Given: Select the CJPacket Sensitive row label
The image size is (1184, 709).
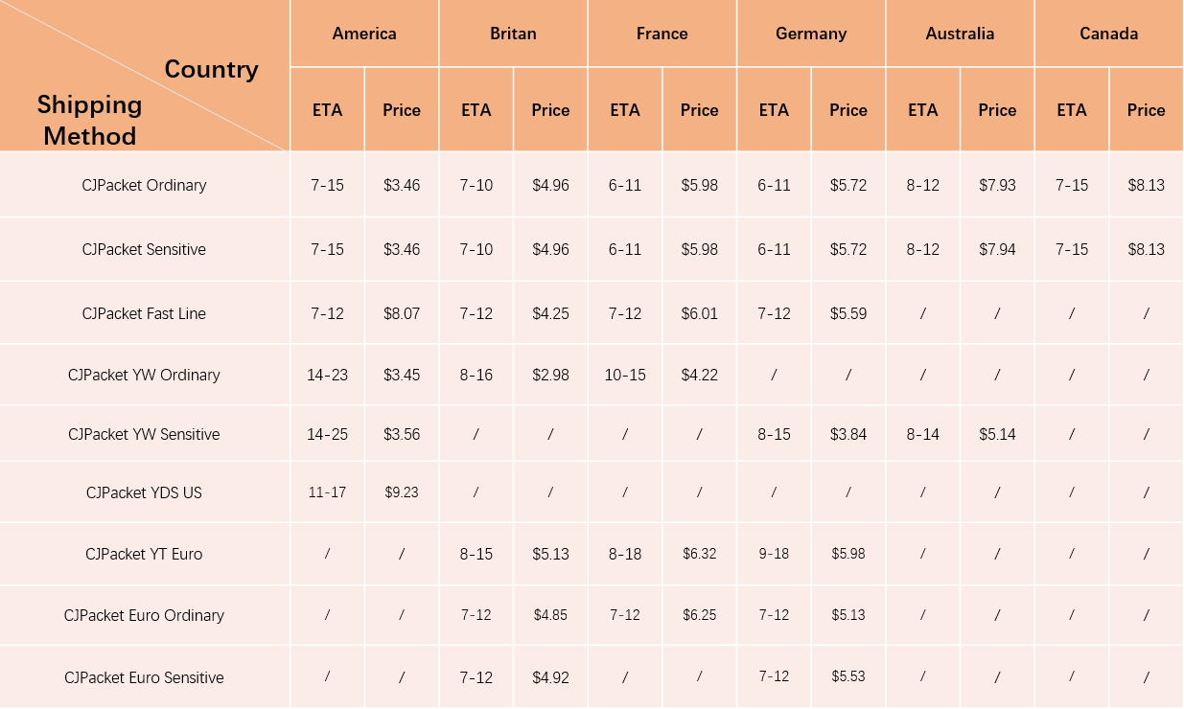Looking at the screenshot, I should tap(144, 249).
